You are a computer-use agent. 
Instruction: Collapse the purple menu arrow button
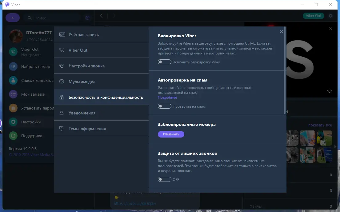pyautogui.click(x=13, y=18)
